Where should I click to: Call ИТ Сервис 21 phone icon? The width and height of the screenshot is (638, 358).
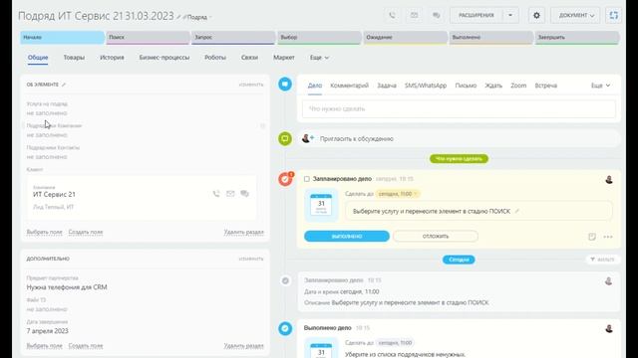[216, 194]
